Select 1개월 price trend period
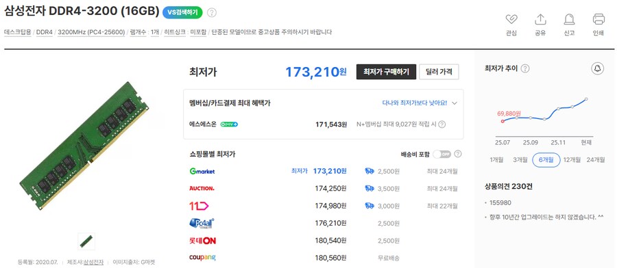The width and height of the screenshot is (617, 268). [496, 160]
